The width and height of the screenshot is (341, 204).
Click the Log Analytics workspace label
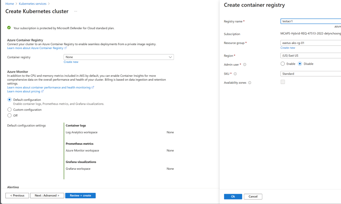point(82,132)
